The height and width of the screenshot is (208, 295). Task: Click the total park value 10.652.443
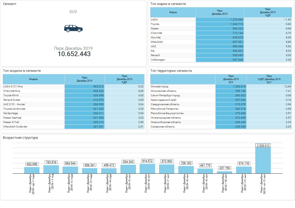coord(74,54)
